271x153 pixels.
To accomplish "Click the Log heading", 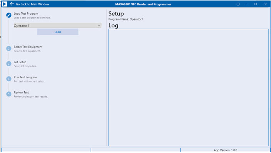I will (114, 25).
